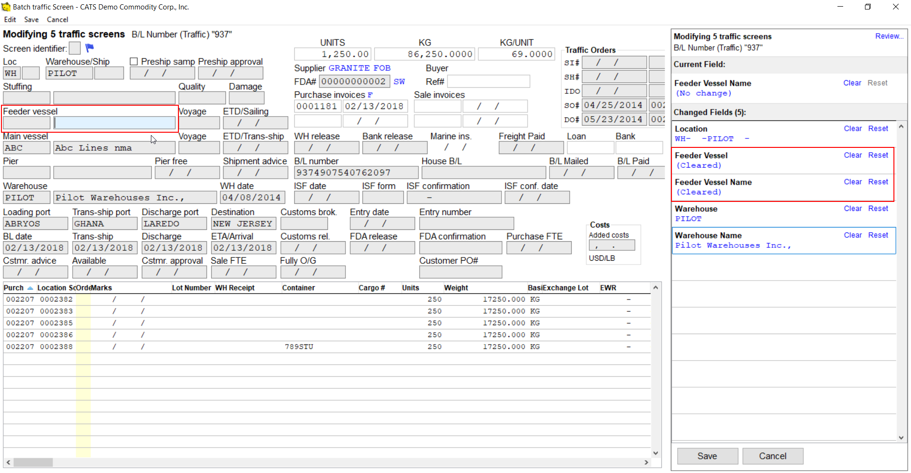Open the Save menu
This screenshot has height=473, width=911.
[x=31, y=19]
